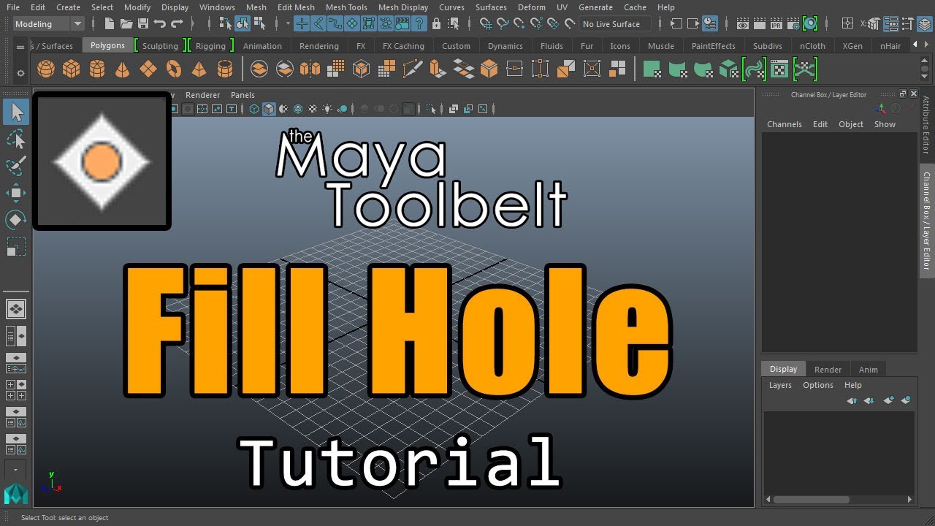This screenshot has height=526, width=935.
Task: Create a polygon plane from the shelf
Action: coord(148,69)
